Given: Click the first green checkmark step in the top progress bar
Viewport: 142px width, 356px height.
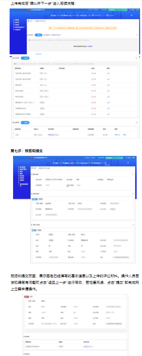Looking at the screenshot, I should (52, 15).
